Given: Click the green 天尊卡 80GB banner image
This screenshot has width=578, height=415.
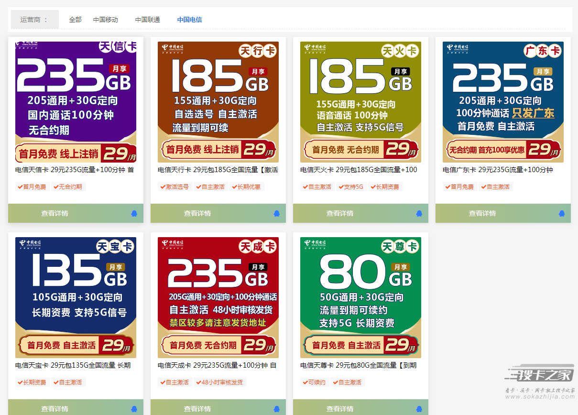Looking at the screenshot, I should pyautogui.click(x=360, y=297).
